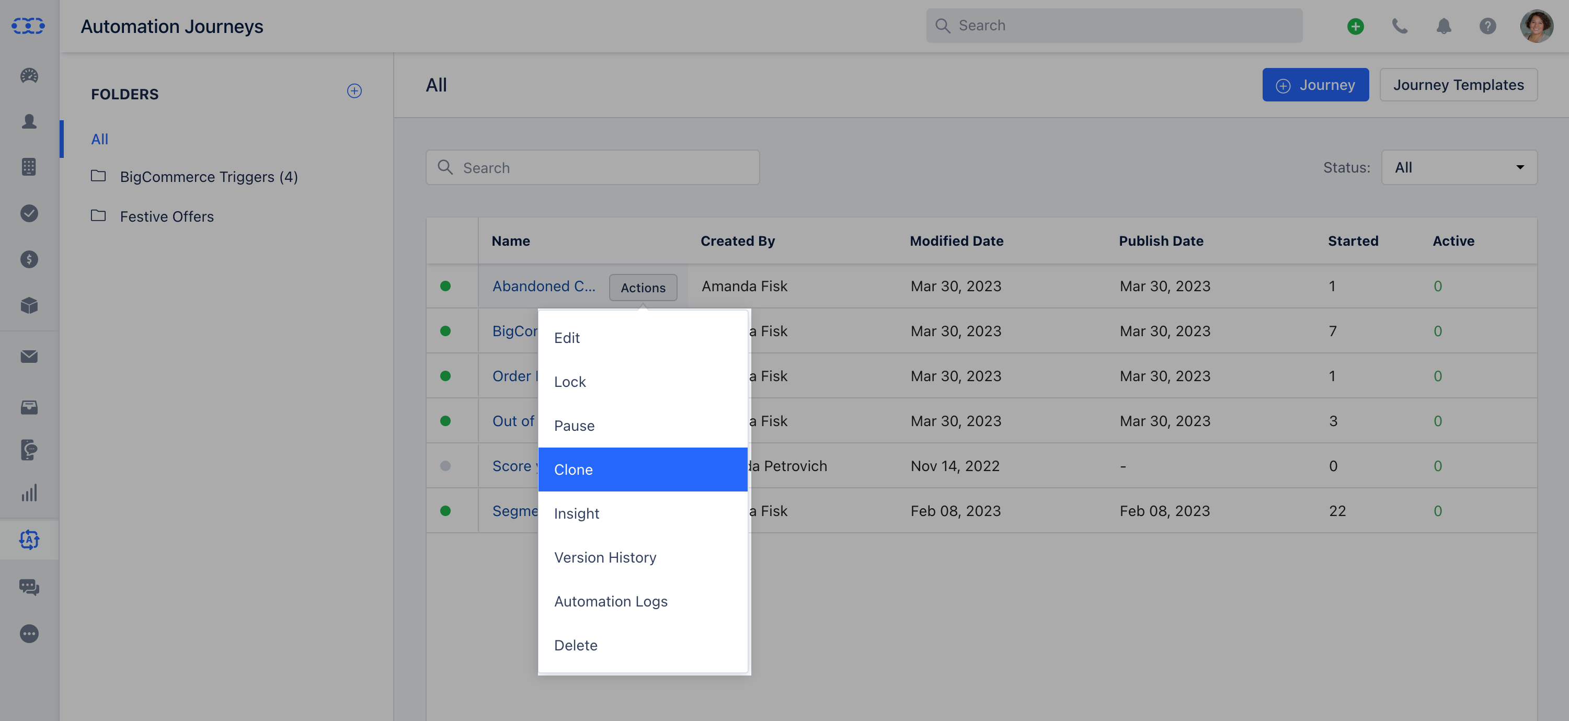Open the chat bubbles icon in sidebar
The image size is (1569, 721).
(x=29, y=587)
